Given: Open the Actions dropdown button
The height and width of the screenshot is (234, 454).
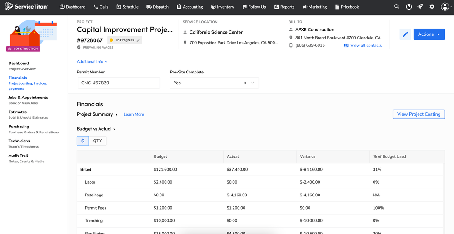Looking at the screenshot, I should (x=429, y=34).
